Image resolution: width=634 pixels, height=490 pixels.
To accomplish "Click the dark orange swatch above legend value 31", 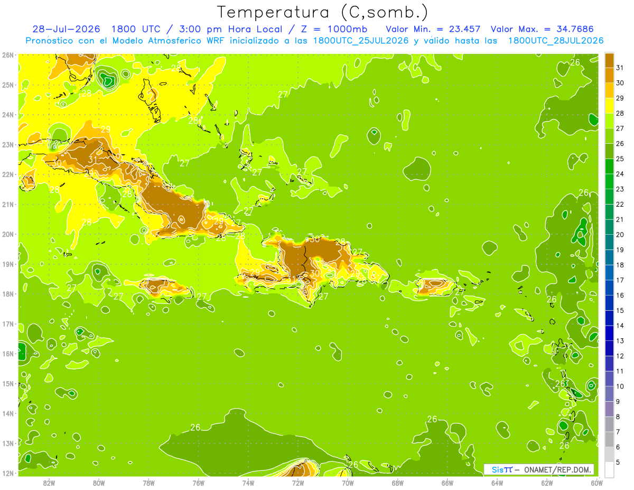I will 609,60.
